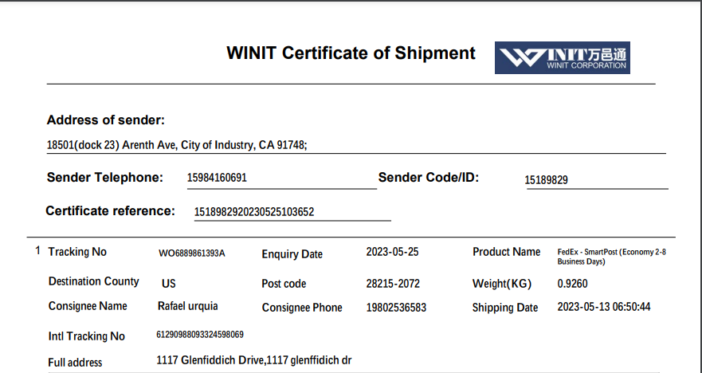Click the Certificate reference number value
Viewport: 702px width, 373px height.
click(x=254, y=212)
